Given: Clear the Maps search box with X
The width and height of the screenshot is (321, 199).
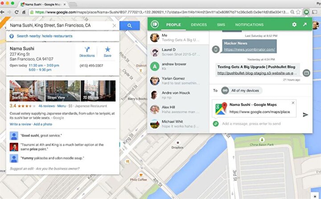Looking at the screenshot, I should click(x=114, y=25).
